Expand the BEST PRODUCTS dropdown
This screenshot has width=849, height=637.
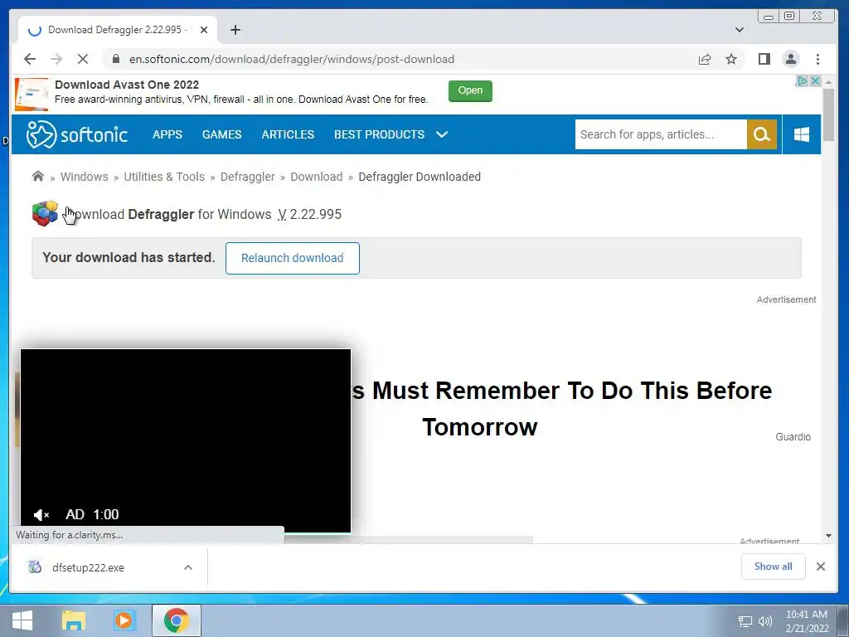(391, 134)
